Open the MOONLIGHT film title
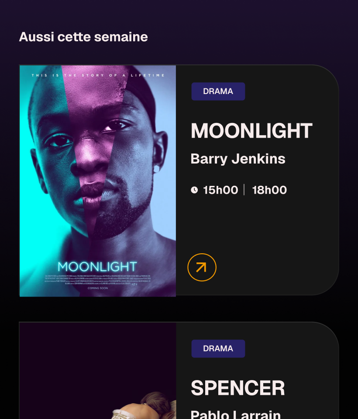 click(x=251, y=131)
